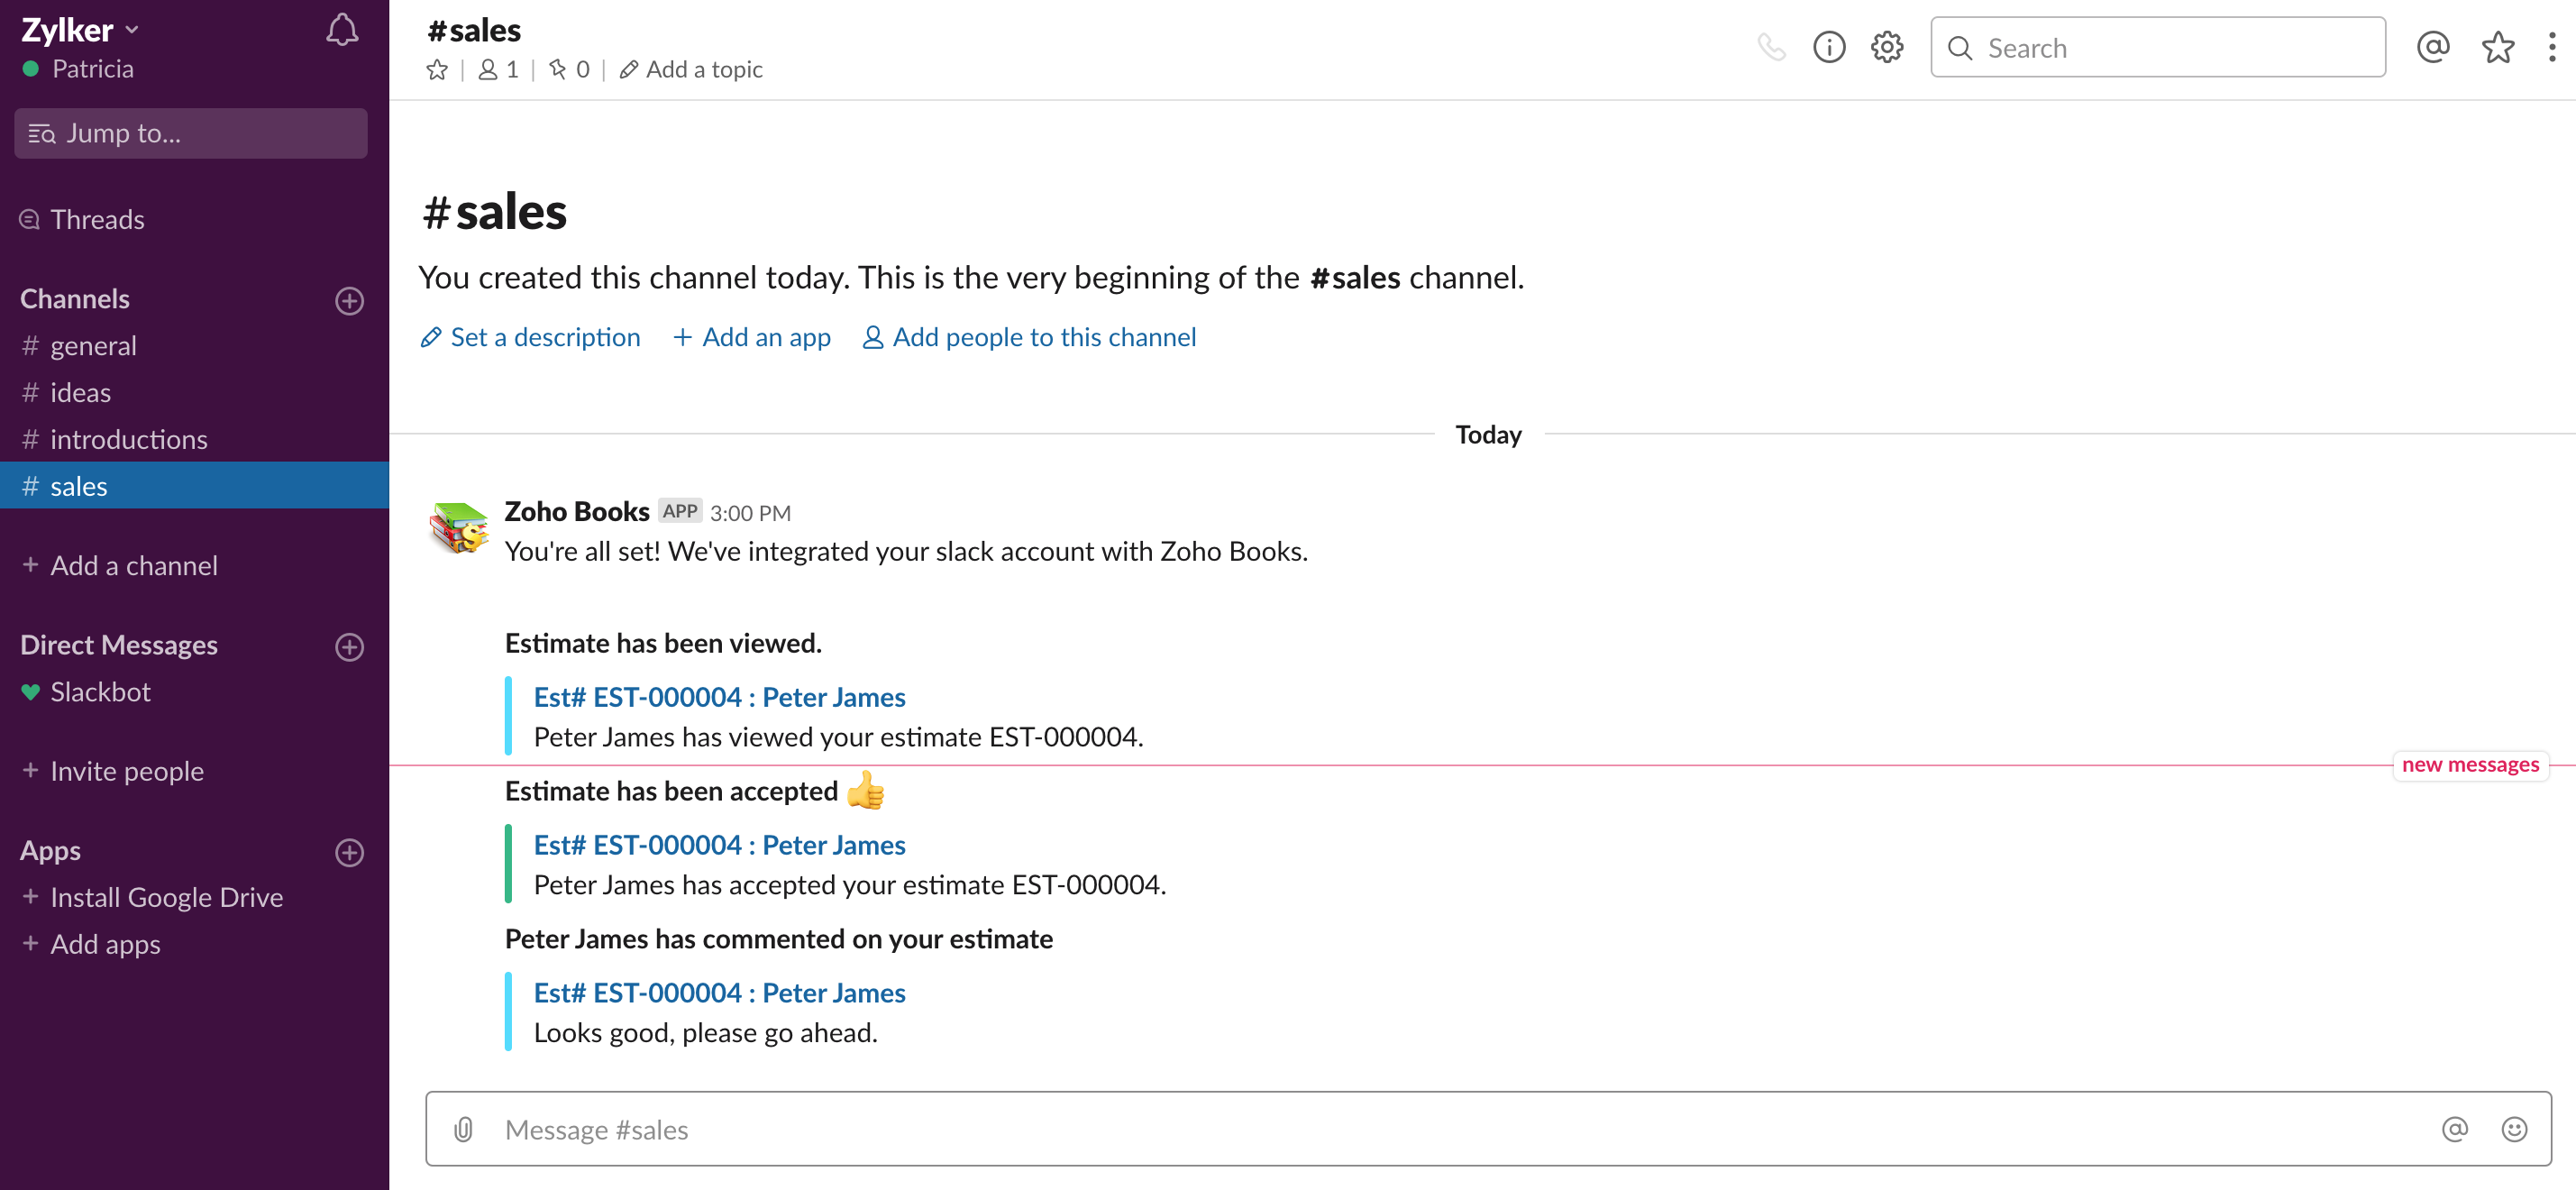Show pinned items count in header
The width and height of the screenshot is (2576, 1190).
pyautogui.click(x=569, y=70)
